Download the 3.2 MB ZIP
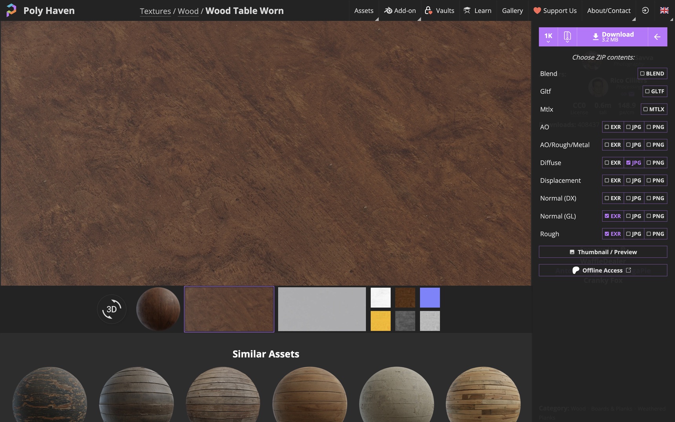The height and width of the screenshot is (422, 675). [612, 37]
